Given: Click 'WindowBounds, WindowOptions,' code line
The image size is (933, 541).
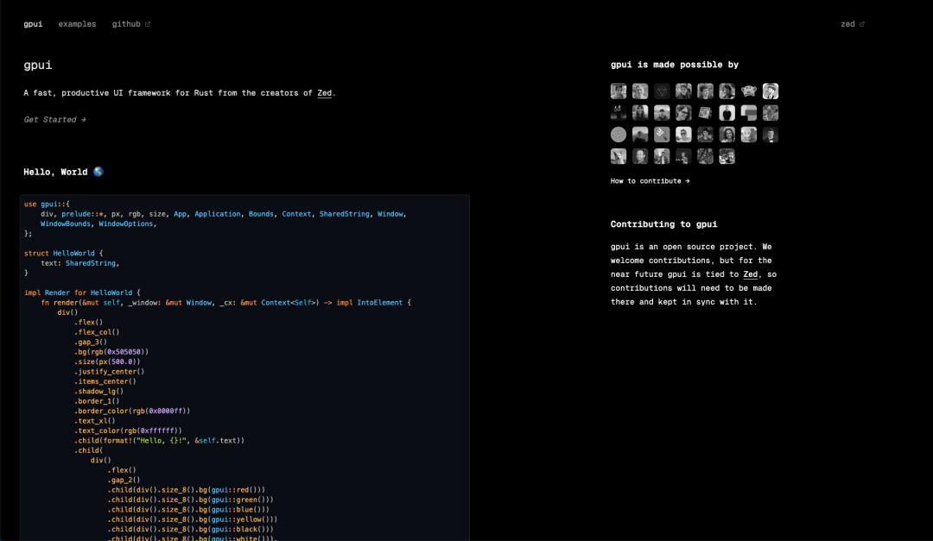Looking at the screenshot, I should click(x=98, y=223).
